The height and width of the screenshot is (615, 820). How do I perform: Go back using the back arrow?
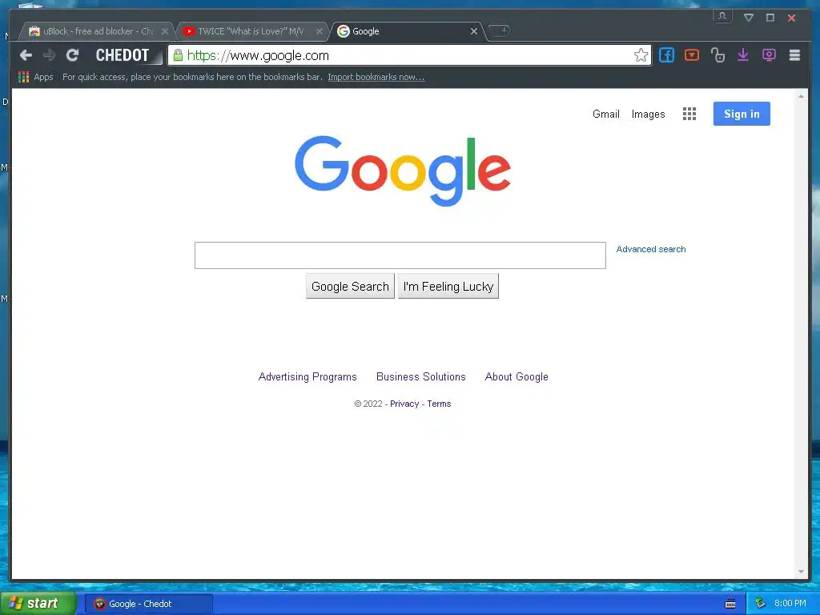(x=26, y=55)
